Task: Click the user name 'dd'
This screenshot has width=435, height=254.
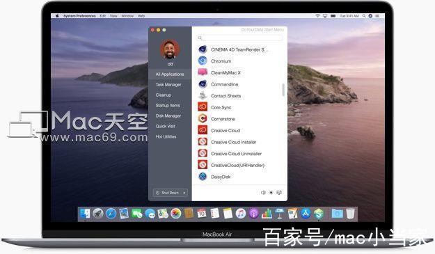Action: [x=170, y=64]
